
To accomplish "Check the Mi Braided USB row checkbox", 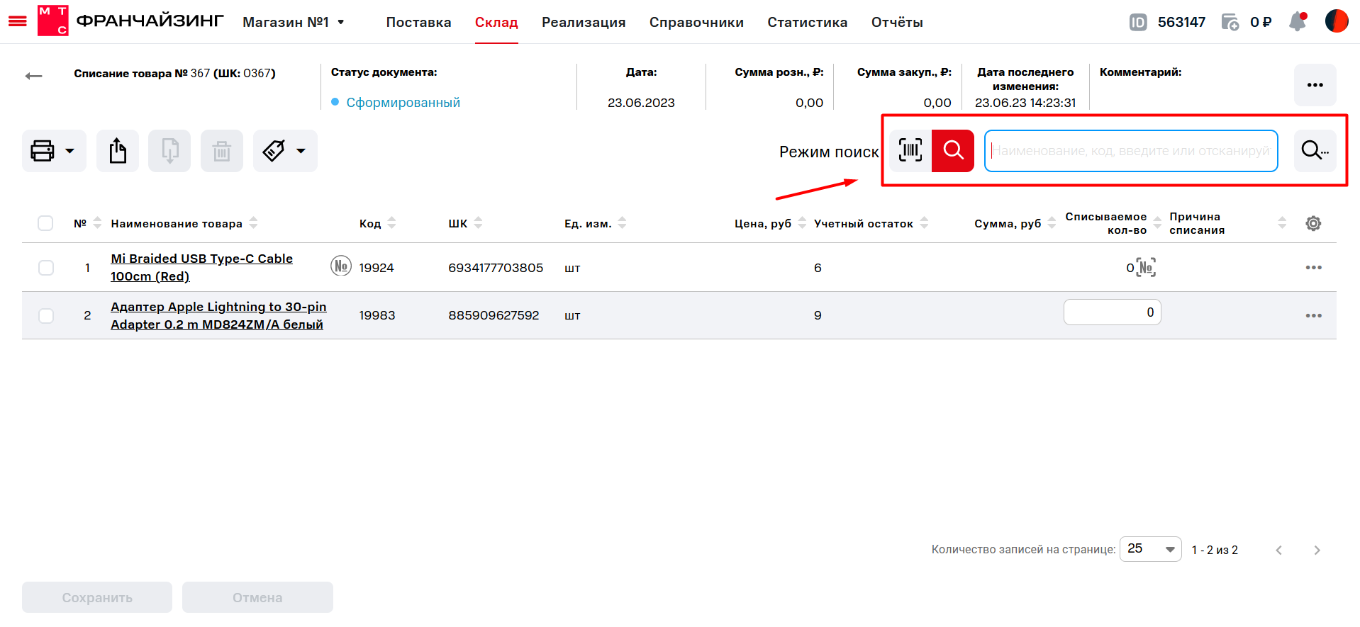I will (x=46, y=268).
